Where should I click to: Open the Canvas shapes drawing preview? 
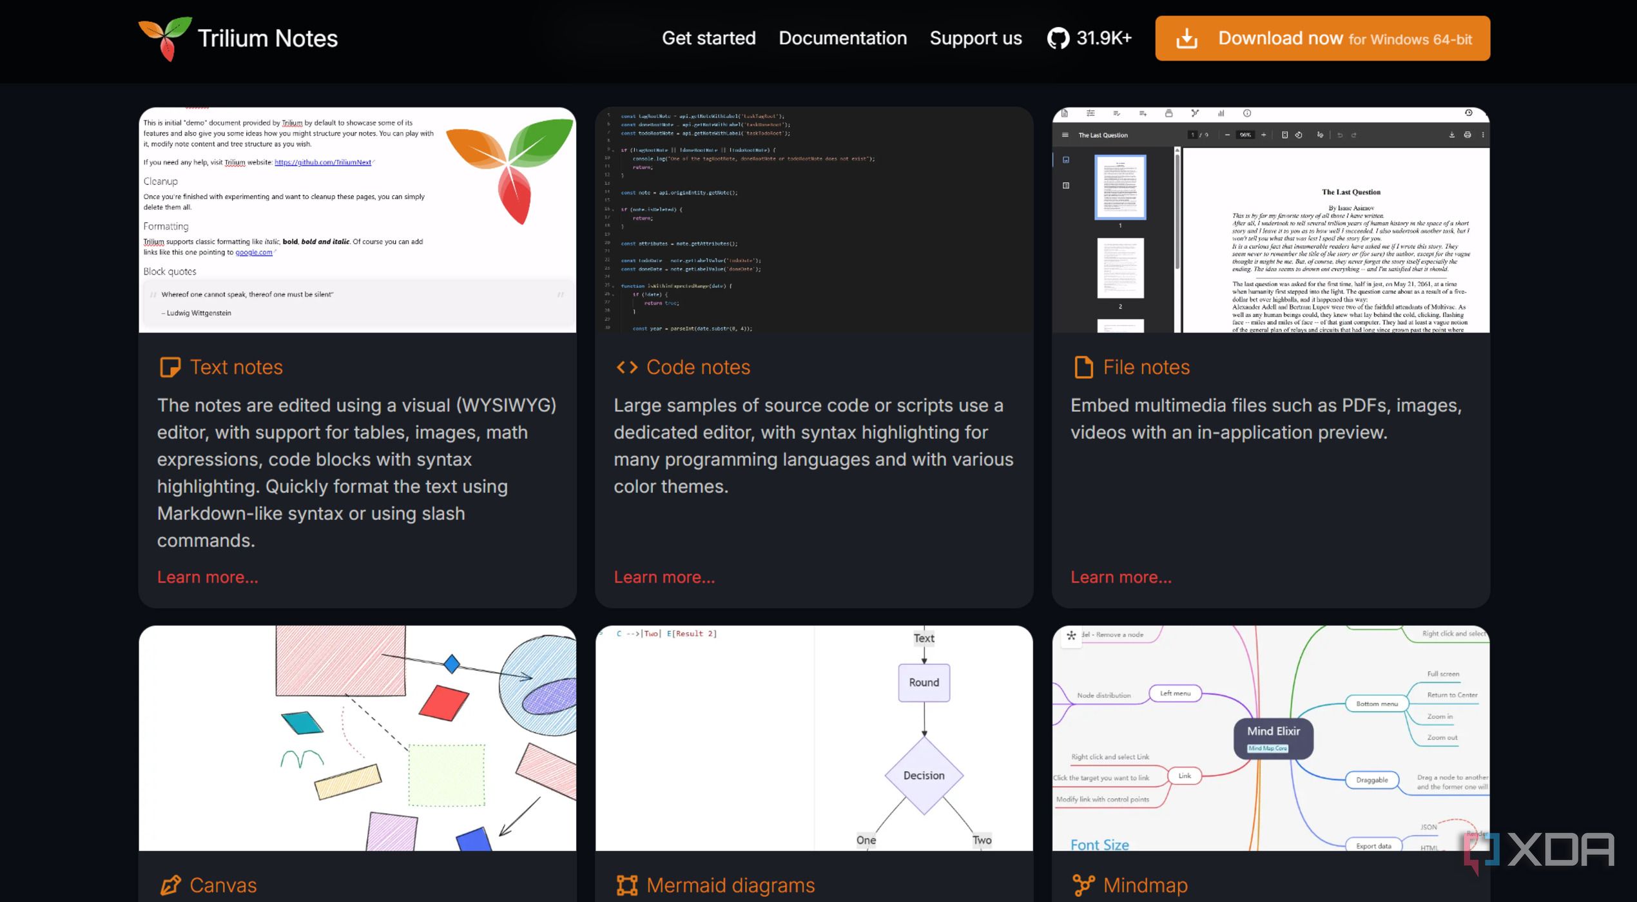pos(357,738)
